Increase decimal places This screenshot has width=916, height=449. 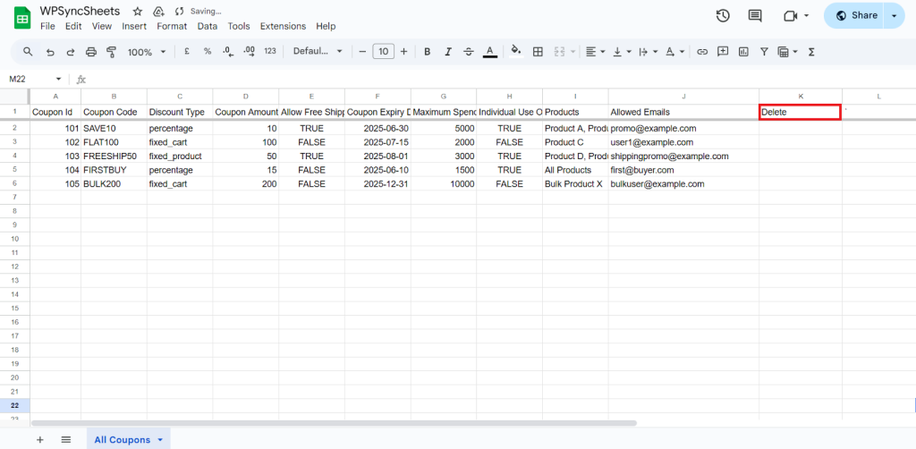click(x=249, y=51)
